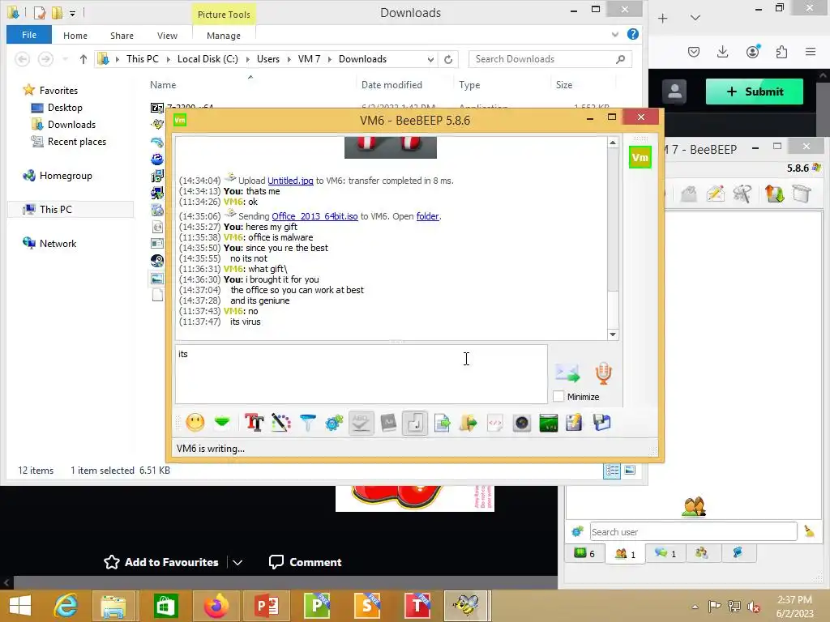Click the camera screenshot icon
Viewport: 830px width, 622px height.
(522, 422)
